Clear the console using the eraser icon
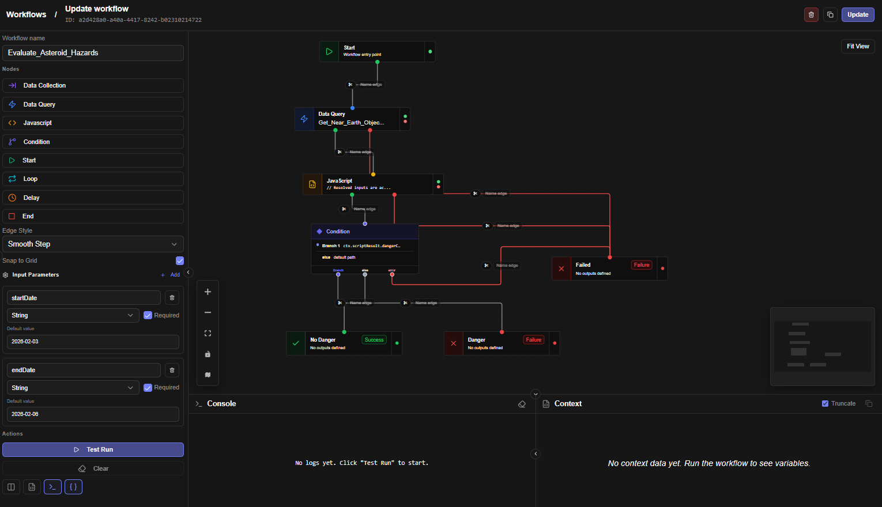The image size is (882, 507). click(x=522, y=404)
